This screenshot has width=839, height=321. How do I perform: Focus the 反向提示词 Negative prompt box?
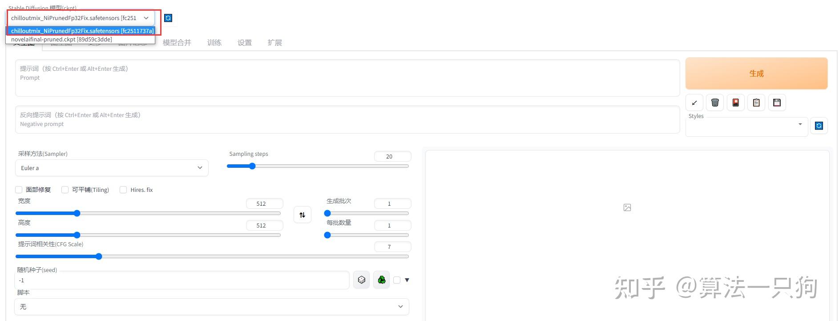click(x=347, y=120)
